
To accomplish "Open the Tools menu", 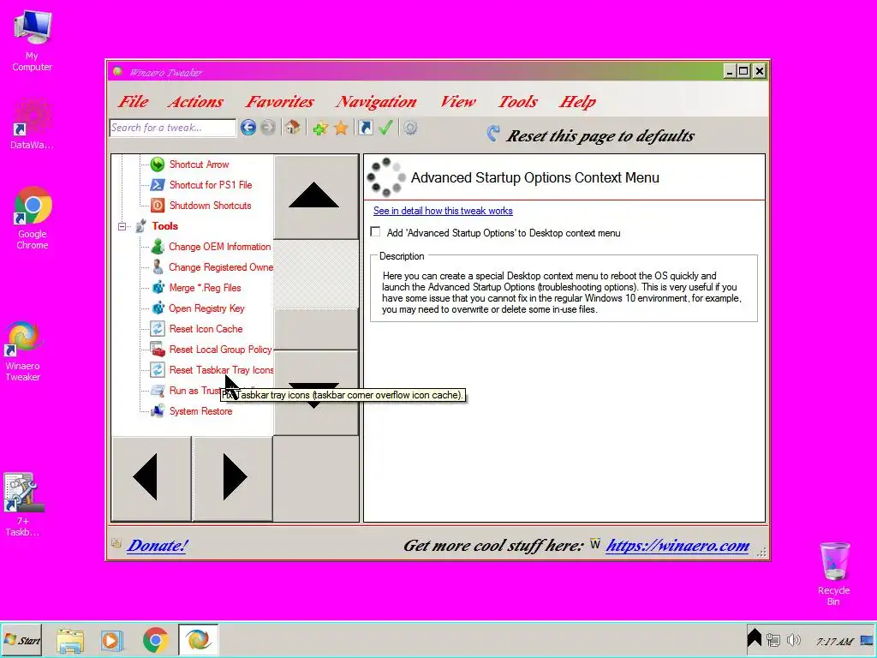I will (x=517, y=102).
